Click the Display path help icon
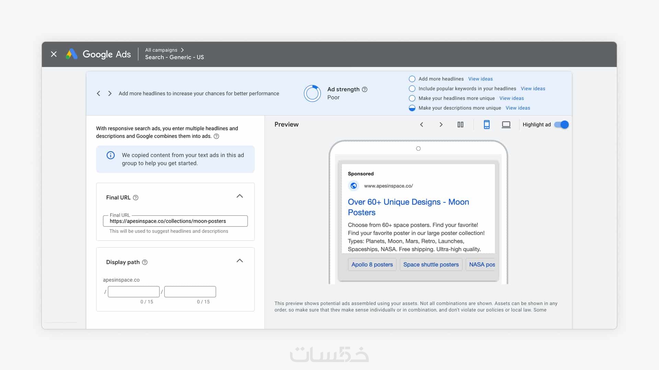659x370 pixels. [x=145, y=262]
